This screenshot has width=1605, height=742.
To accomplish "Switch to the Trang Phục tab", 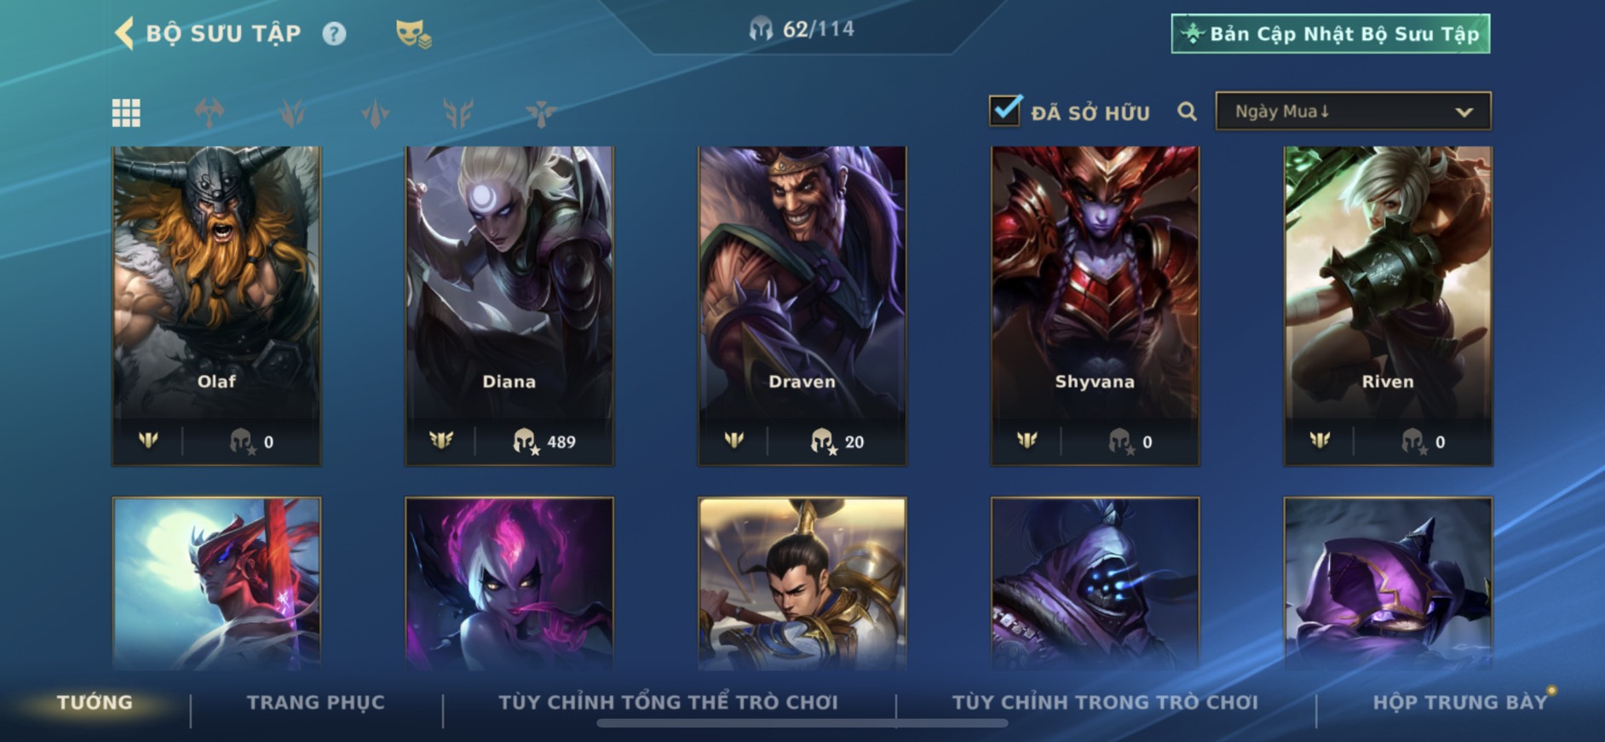I will click(x=316, y=703).
